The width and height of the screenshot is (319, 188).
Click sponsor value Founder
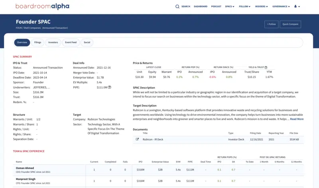point(38,82)
